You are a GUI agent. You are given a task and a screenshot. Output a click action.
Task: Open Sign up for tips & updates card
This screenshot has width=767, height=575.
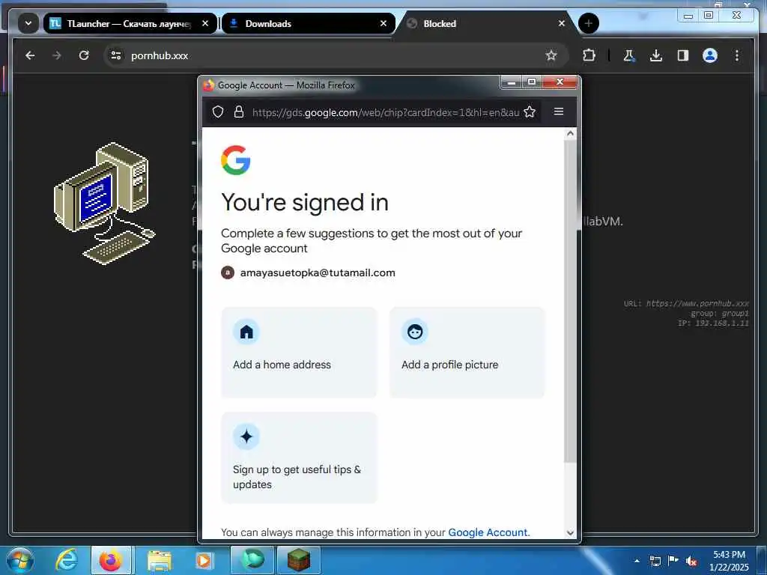(299, 457)
